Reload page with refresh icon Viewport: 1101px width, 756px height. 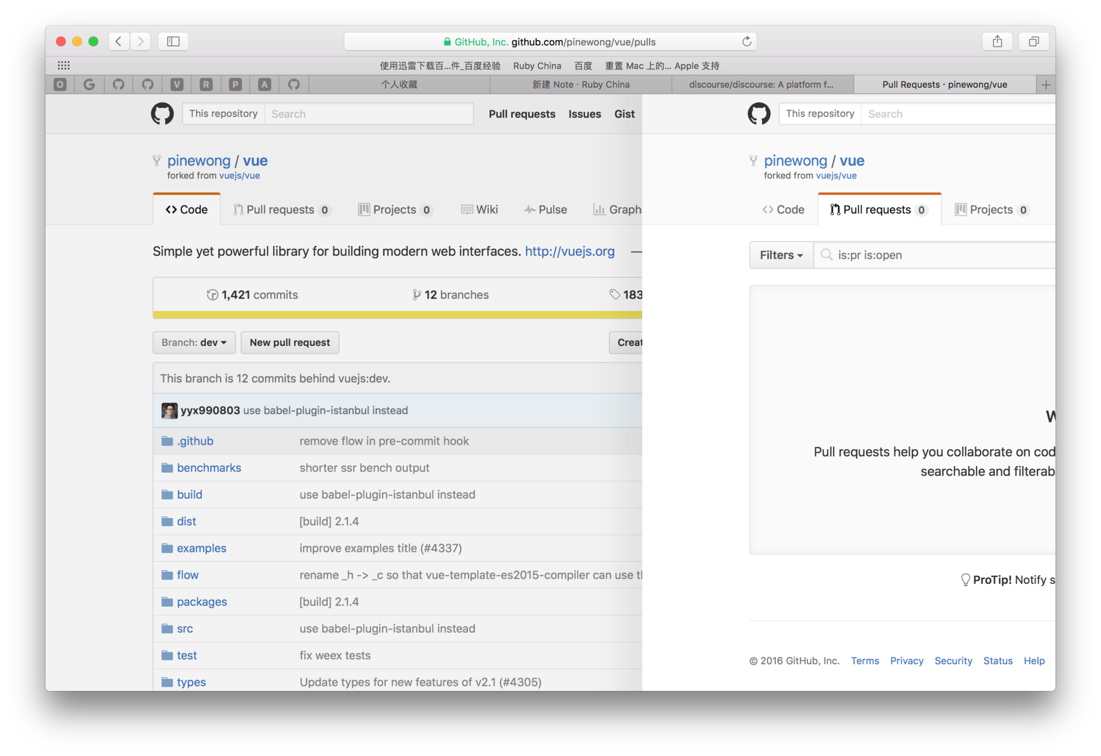coord(746,41)
